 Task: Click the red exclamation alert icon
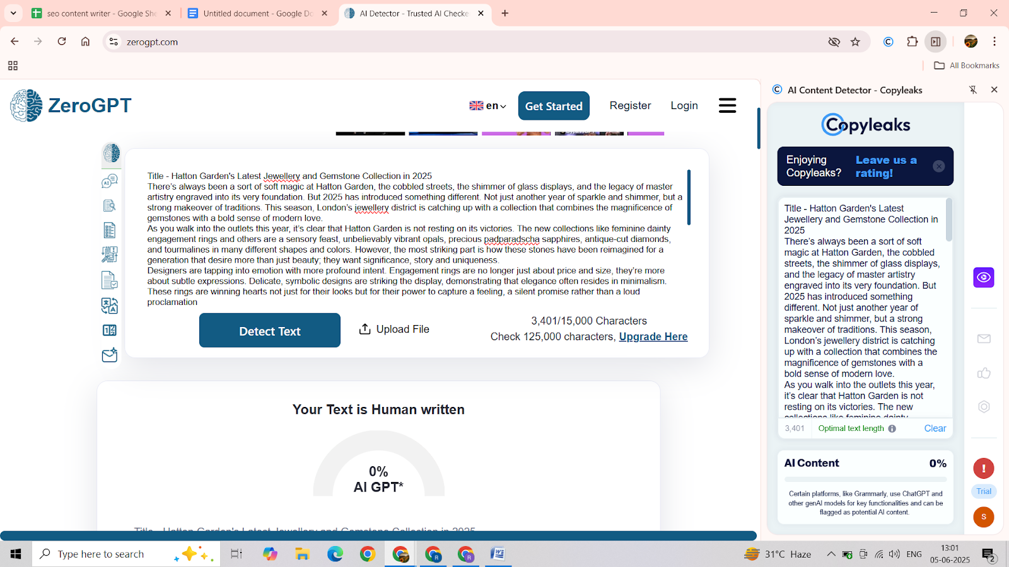(984, 468)
